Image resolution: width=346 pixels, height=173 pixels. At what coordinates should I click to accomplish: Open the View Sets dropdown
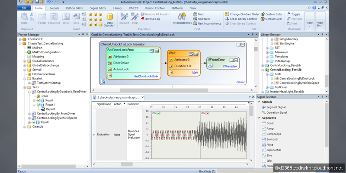point(320,21)
